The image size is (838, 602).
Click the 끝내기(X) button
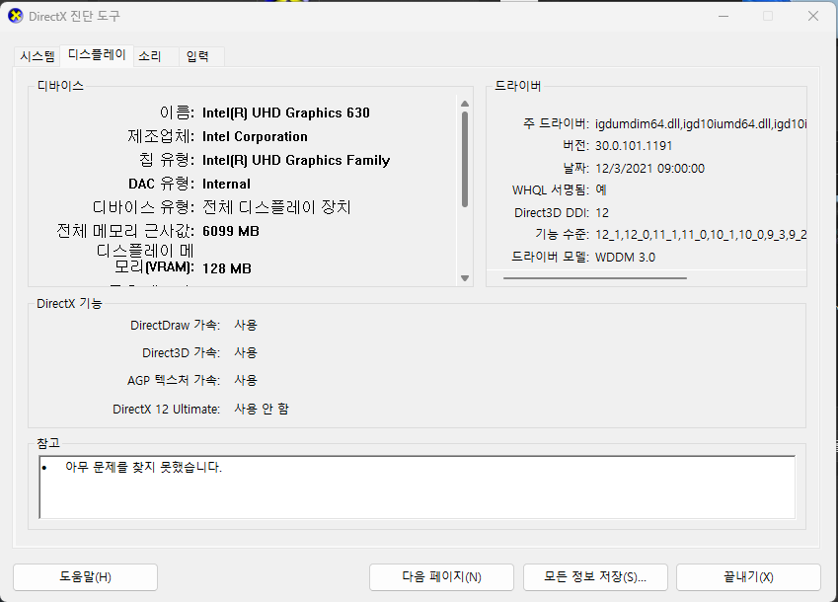click(x=748, y=577)
